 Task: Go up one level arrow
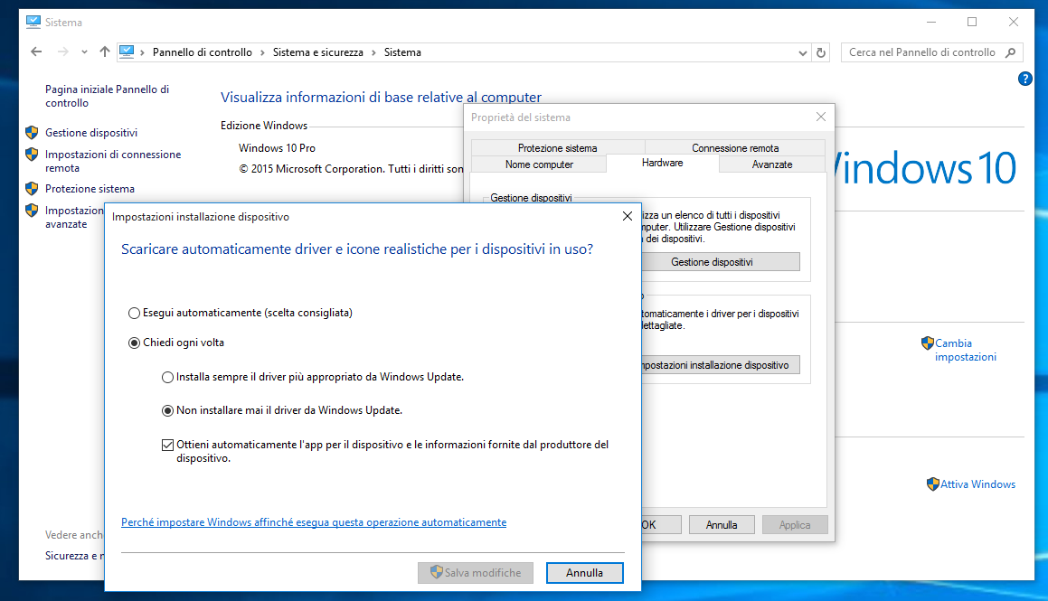tap(104, 52)
